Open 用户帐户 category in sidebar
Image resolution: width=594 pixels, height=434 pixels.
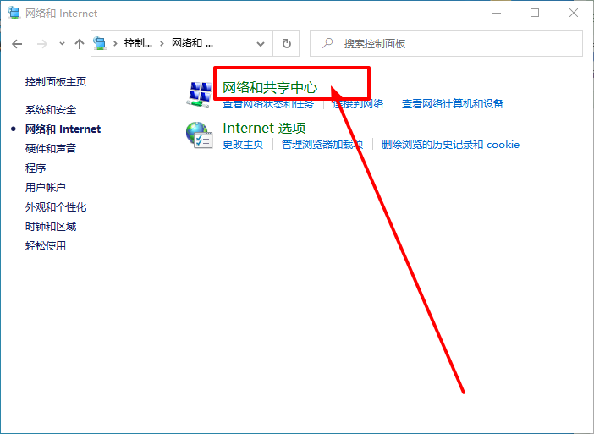pyautogui.click(x=46, y=188)
